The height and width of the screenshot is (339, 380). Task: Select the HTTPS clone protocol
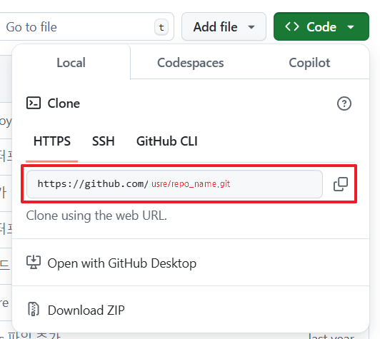(x=52, y=141)
